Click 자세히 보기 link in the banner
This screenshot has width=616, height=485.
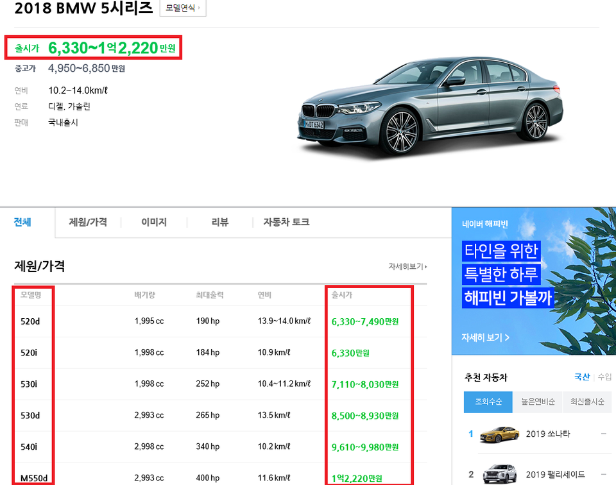pos(485,337)
